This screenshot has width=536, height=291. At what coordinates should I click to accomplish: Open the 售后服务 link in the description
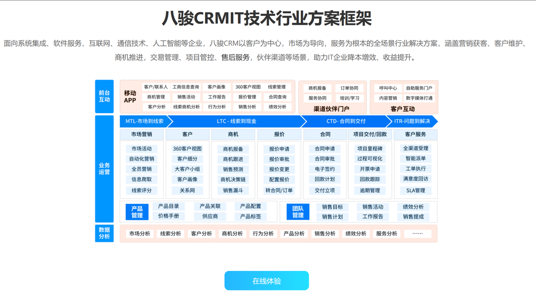tap(235, 58)
